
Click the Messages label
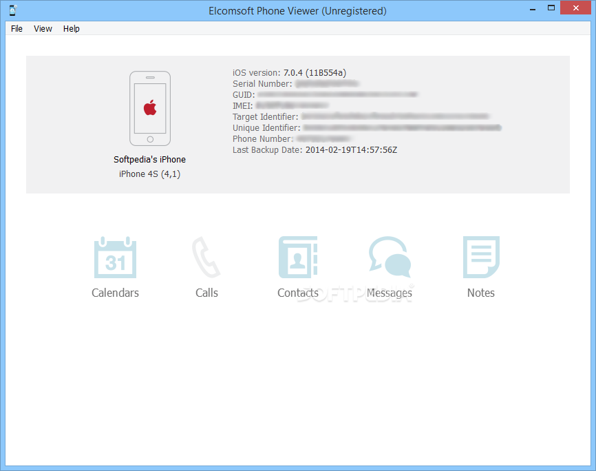390,293
